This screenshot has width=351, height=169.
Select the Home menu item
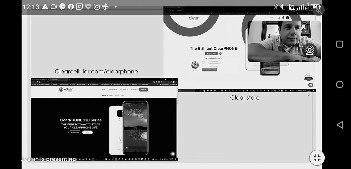tap(104, 90)
